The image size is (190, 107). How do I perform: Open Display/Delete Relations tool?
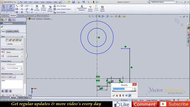click(x=82, y=8)
